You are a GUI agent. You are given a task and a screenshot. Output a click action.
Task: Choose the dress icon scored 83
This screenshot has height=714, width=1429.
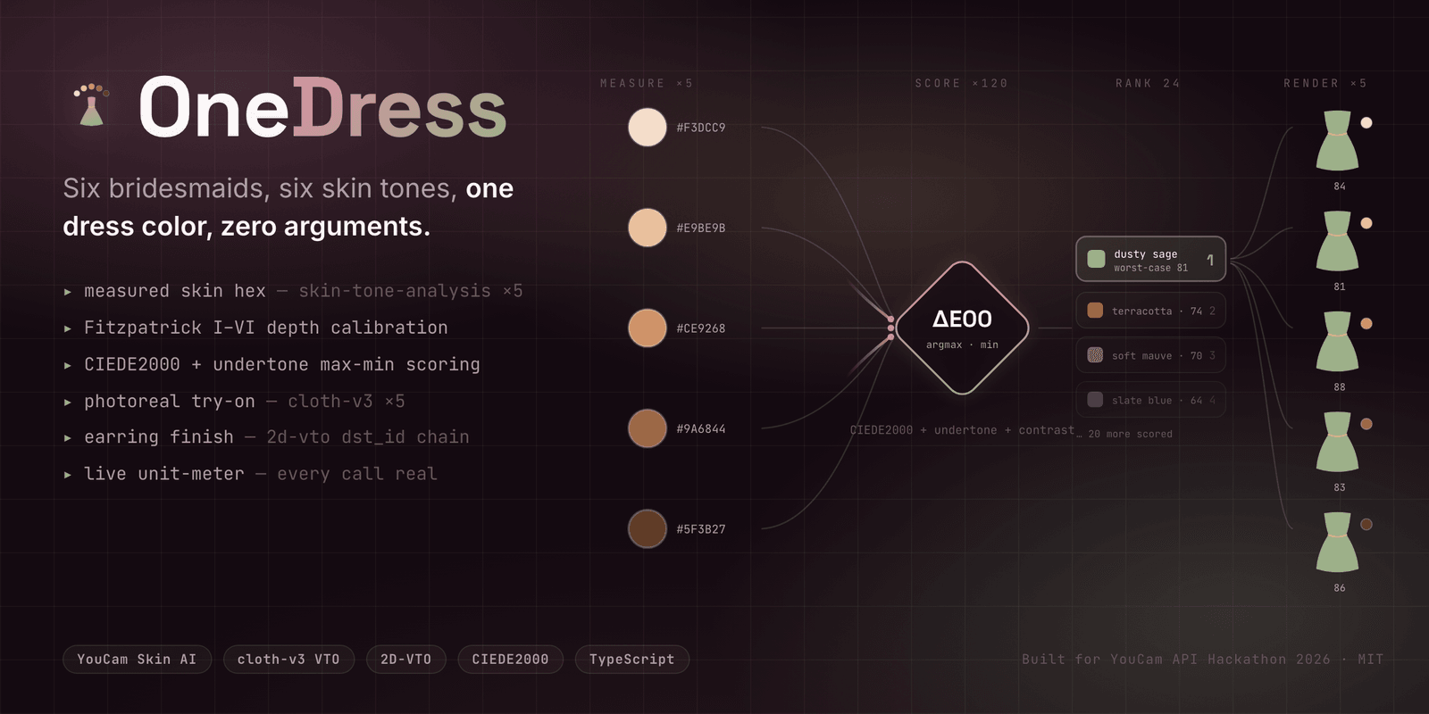[x=1337, y=442]
